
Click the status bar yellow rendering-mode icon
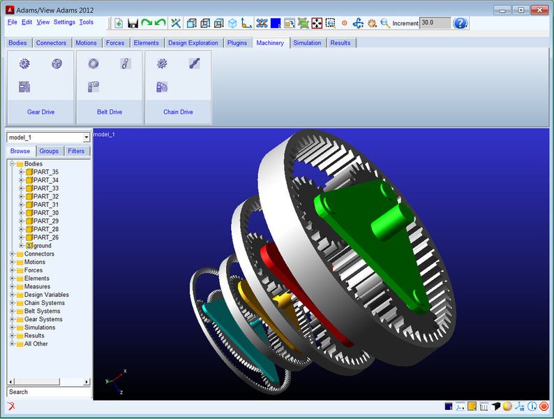coord(472,406)
